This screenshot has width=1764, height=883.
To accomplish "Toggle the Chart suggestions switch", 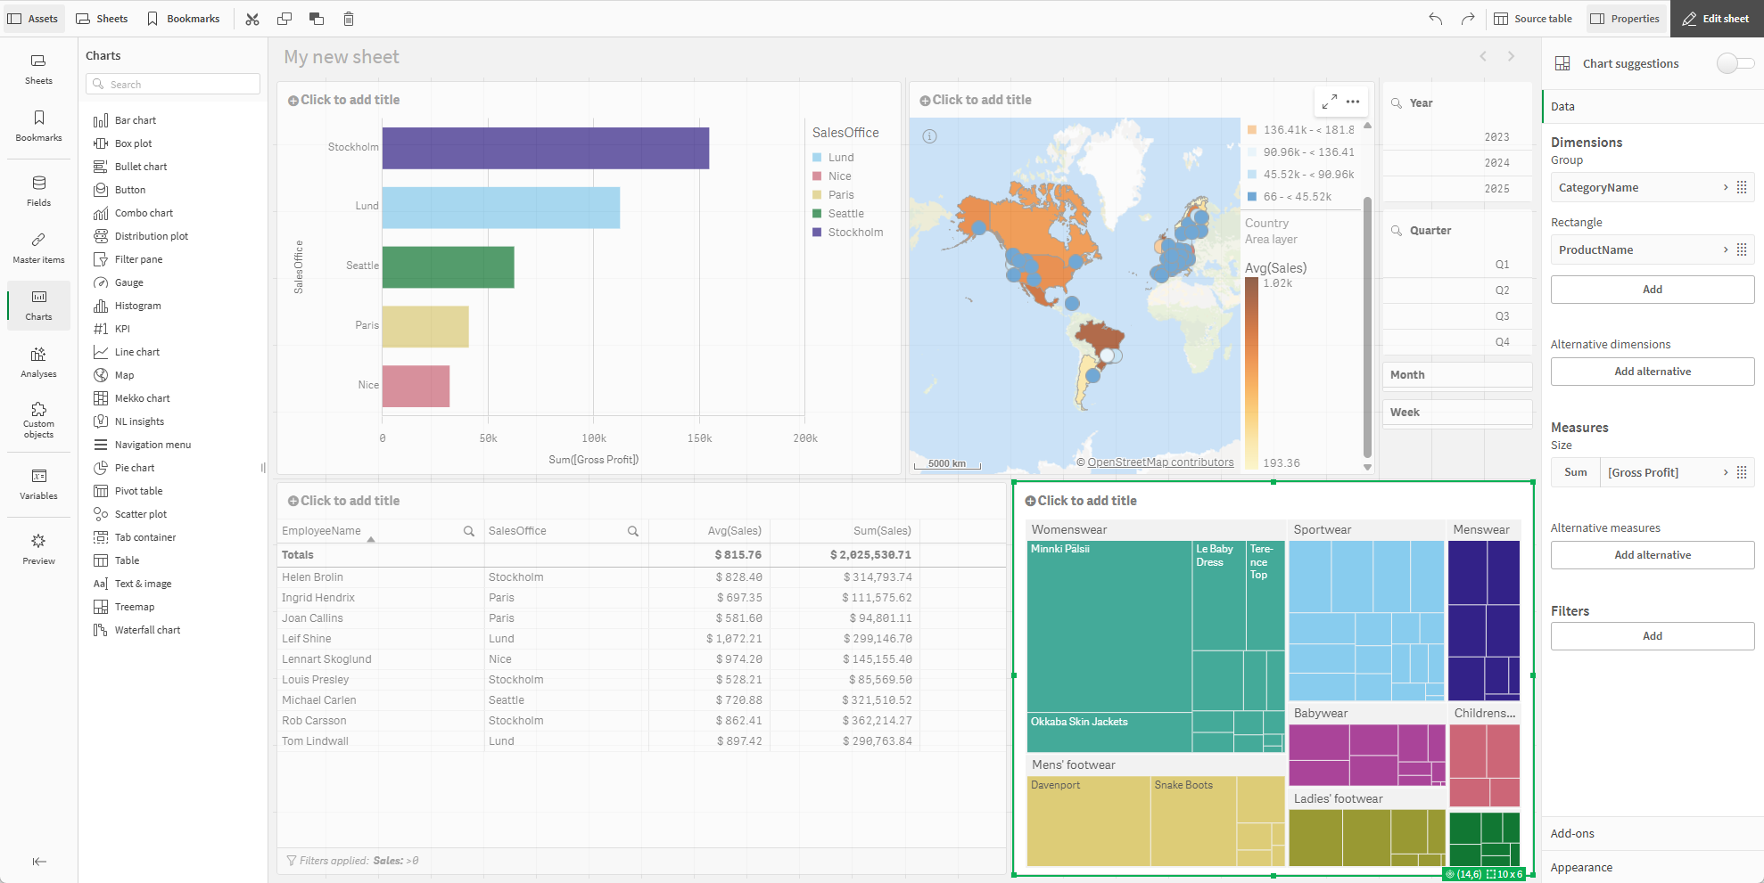I will coord(1735,63).
